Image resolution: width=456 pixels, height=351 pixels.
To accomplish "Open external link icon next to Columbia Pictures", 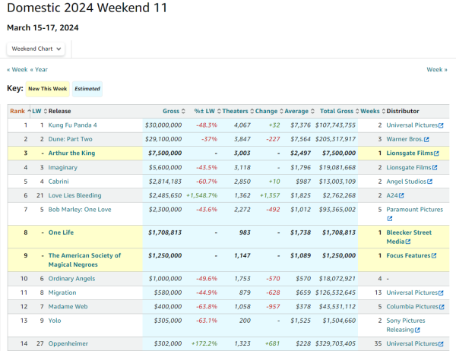I will (x=442, y=307).
